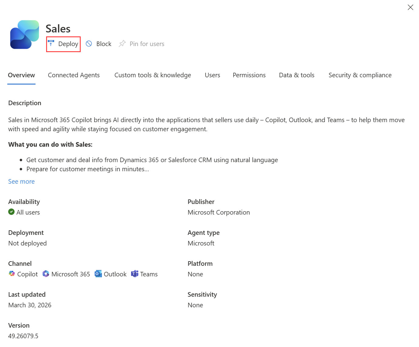The image size is (419, 347).
Task: Select the Copilot channel icon
Action: [12, 274]
